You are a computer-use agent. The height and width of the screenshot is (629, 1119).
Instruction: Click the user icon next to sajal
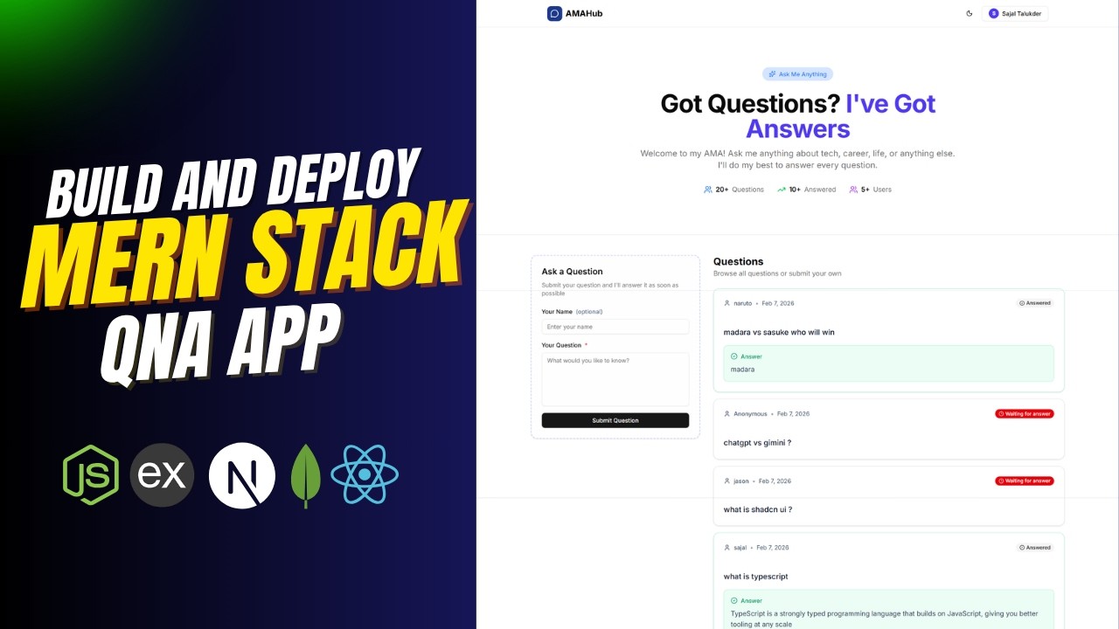(727, 548)
